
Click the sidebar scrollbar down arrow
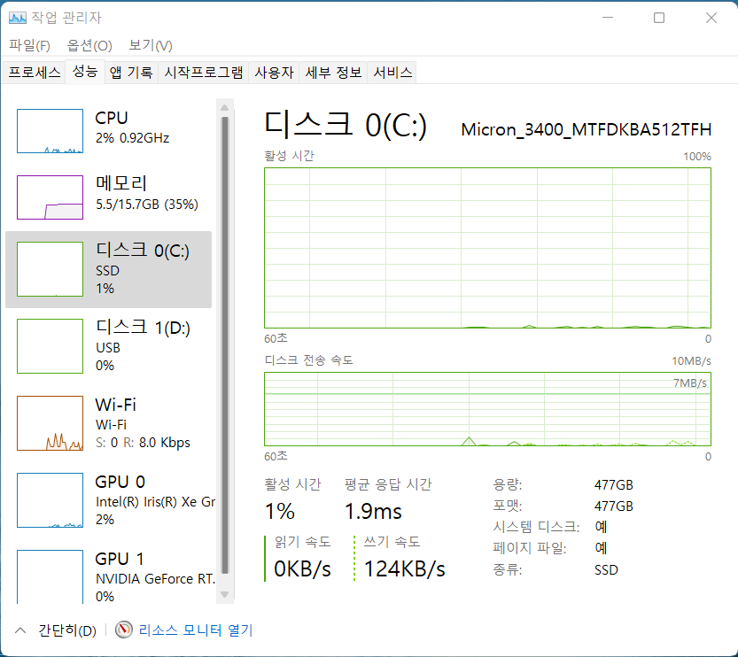tap(224, 595)
